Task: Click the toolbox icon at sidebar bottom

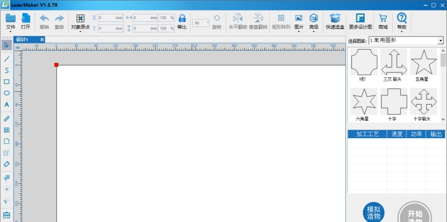Action: click(7, 215)
